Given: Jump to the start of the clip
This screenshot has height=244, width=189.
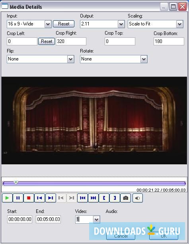Looking at the screenshot, I should coord(82,198).
